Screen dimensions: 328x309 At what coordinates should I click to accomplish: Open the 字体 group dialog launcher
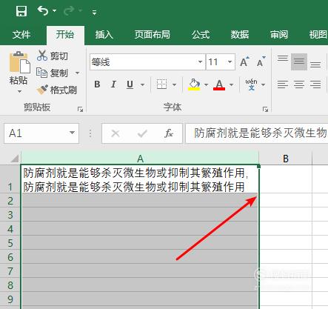coord(265,109)
